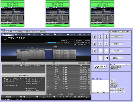Expand the 用紙設定 paper setting menu
Screen dimensions: 133x102
(8, 97)
